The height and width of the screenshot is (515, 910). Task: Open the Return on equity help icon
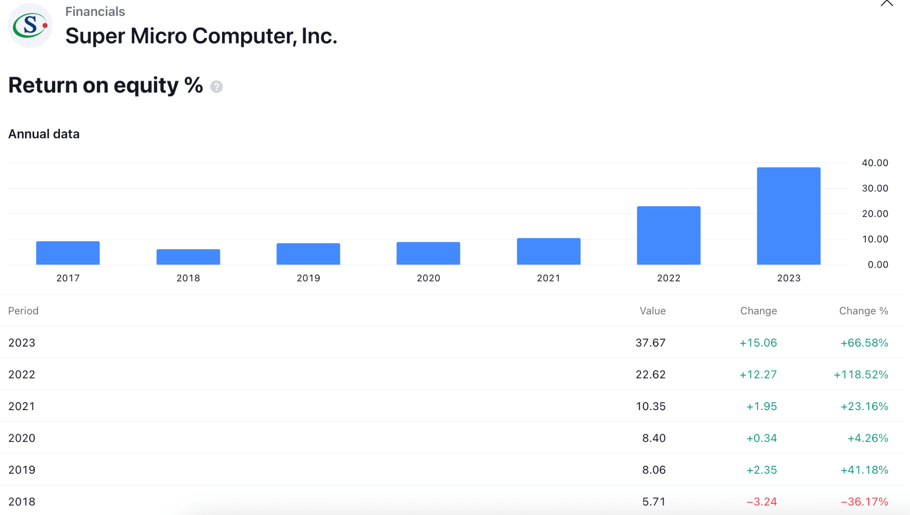(x=216, y=87)
